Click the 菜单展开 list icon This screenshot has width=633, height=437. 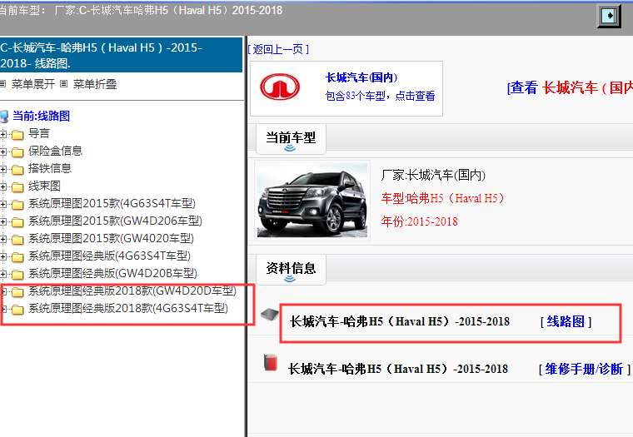[x=2, y=84]
